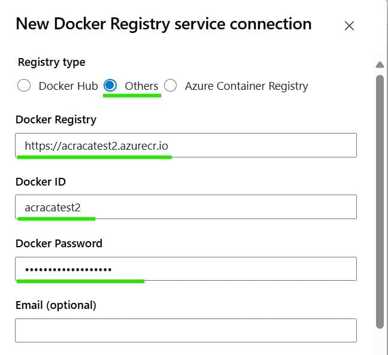Click the Email (optional) input box

pyautogui.click(x=186, y=330)
